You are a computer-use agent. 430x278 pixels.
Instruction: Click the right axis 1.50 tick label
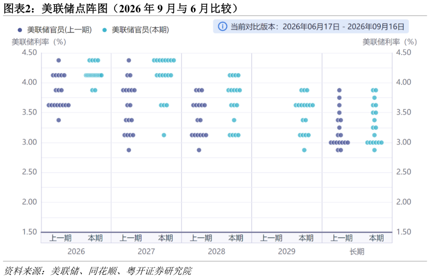coord(404,232)
